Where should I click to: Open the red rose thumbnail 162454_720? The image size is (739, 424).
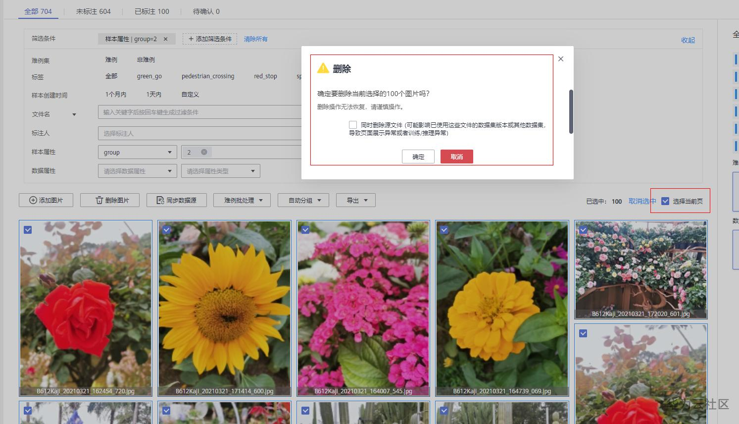(86, 308)
